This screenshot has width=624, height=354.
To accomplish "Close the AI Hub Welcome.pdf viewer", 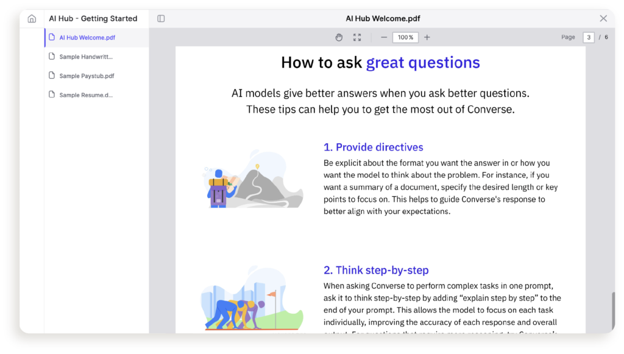I will [x=603, y=19].
